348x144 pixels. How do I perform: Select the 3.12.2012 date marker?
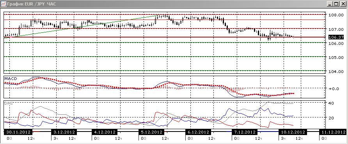tap(64, 132)
